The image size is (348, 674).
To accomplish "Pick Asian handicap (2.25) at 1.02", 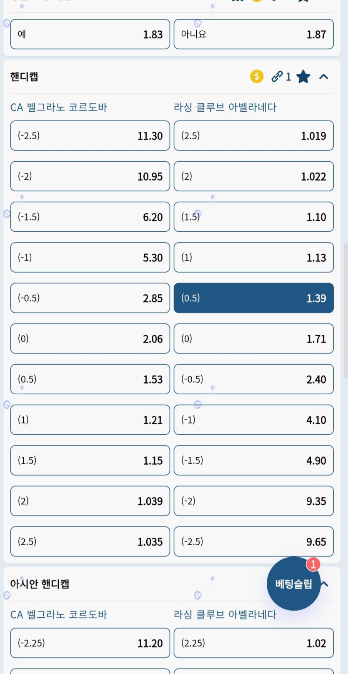I will [x=253, y=643].
